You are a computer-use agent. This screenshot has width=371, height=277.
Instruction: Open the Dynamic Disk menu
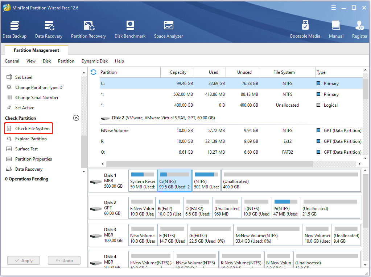point(94,61)
